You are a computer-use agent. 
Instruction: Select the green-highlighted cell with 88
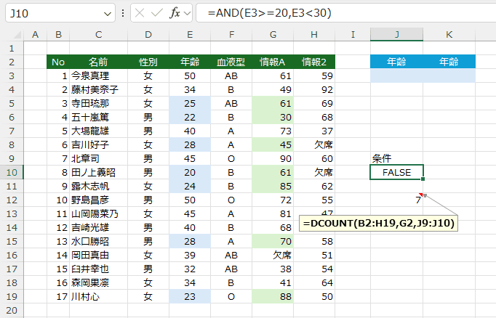272,296
